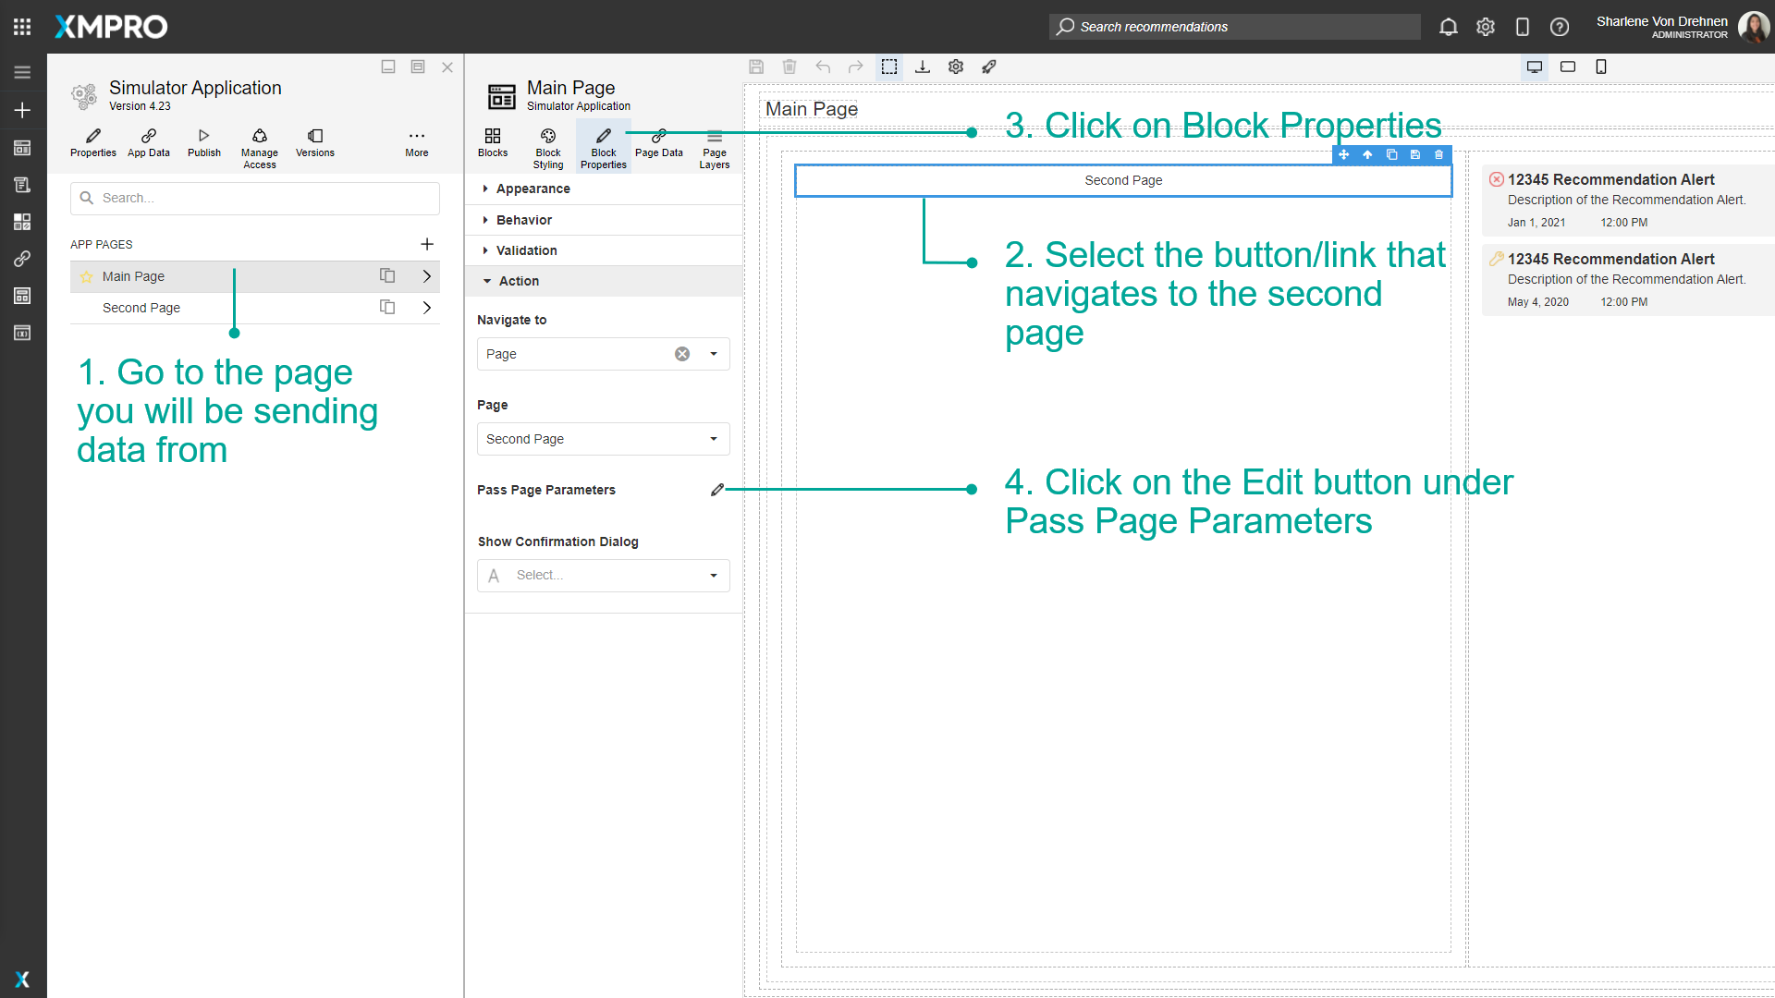Select Second Page in App Pages list
This screenshot has height=998, width=1775.
[x=141, y=307]
